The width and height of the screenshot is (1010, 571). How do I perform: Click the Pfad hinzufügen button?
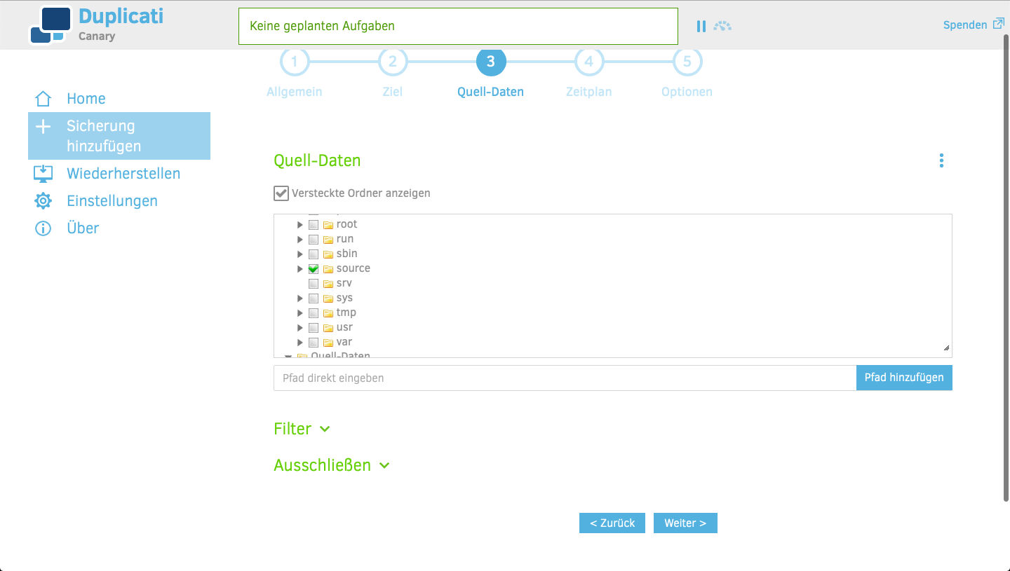click(904, 378)
